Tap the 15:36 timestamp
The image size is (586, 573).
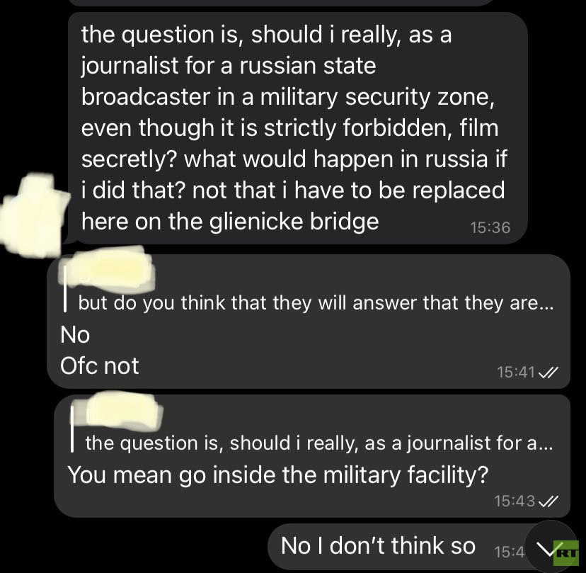tap(490, 228)
